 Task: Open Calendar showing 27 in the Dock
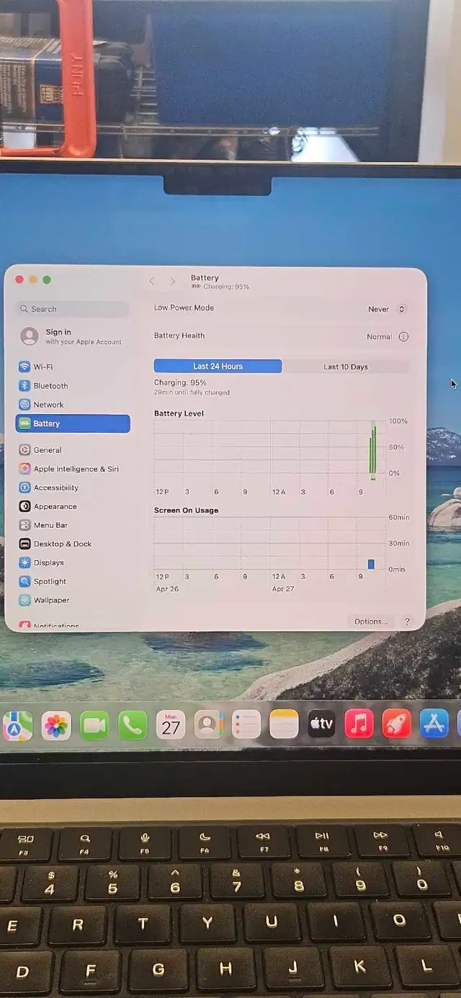171,724
